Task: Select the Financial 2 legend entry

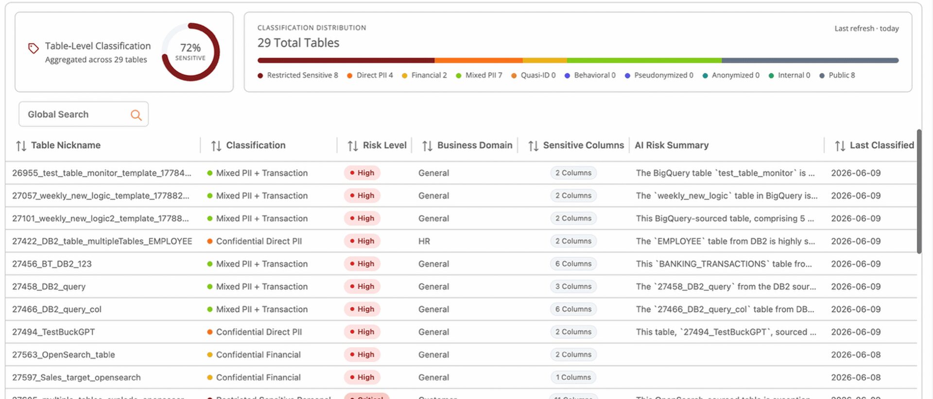Action: tap(424, 75)
